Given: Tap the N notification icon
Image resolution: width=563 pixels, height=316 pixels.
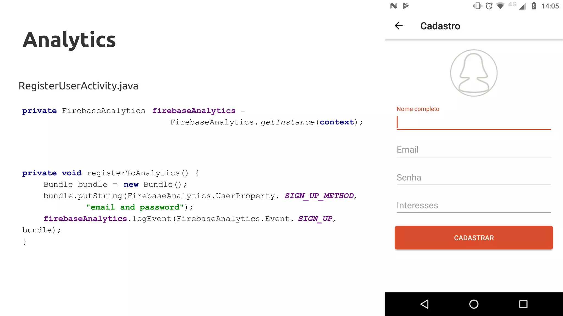Looking at the screenshot, I should [394, 6].
